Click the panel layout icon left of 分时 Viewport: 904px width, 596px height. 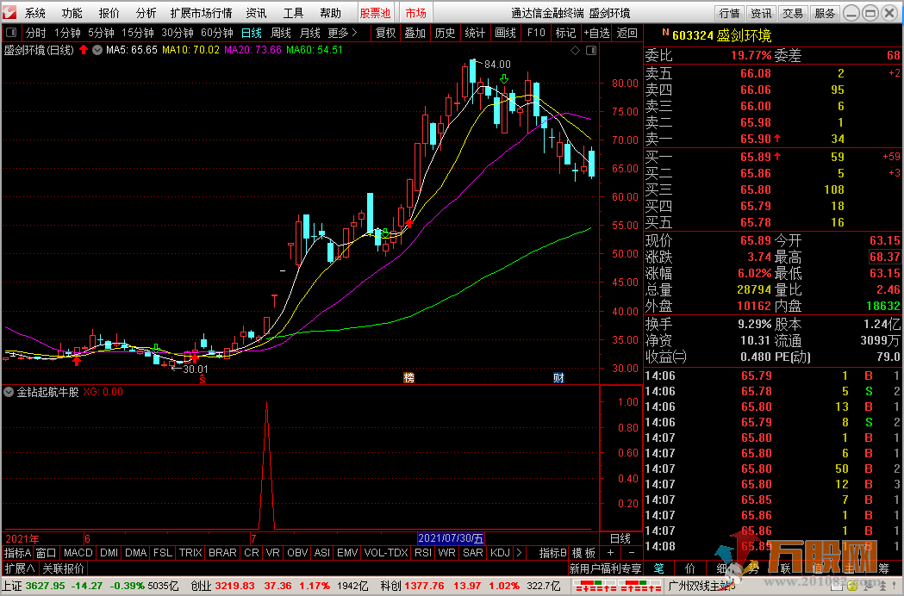click(11, 33)
